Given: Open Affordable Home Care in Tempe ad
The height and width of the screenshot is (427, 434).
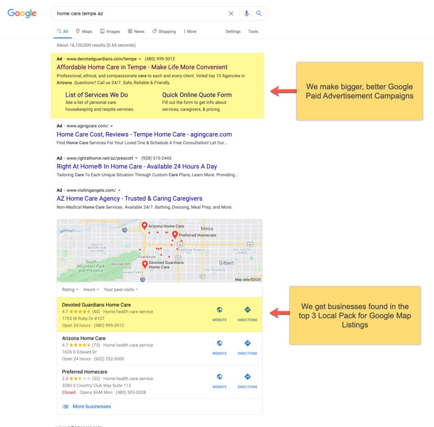Looking at the screenshot, I should coord(142,67).
